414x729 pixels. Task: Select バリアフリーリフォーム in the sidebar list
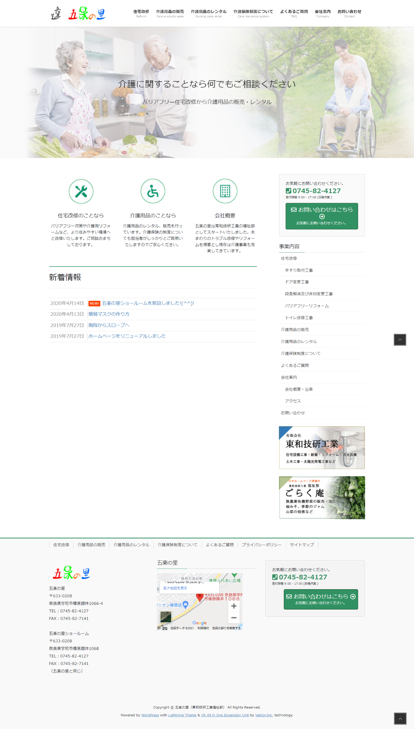click(x=307, y=306)
